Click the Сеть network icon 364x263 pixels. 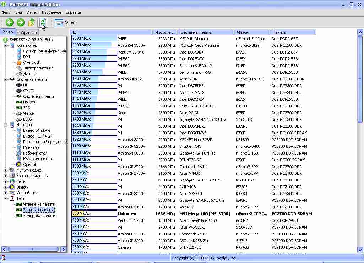pyautogui.click(x=12, y=181)
